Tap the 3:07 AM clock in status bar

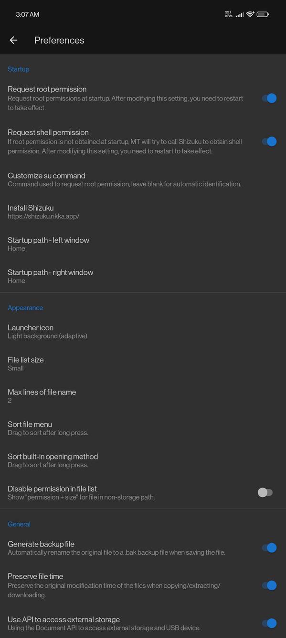pos(26,14)
